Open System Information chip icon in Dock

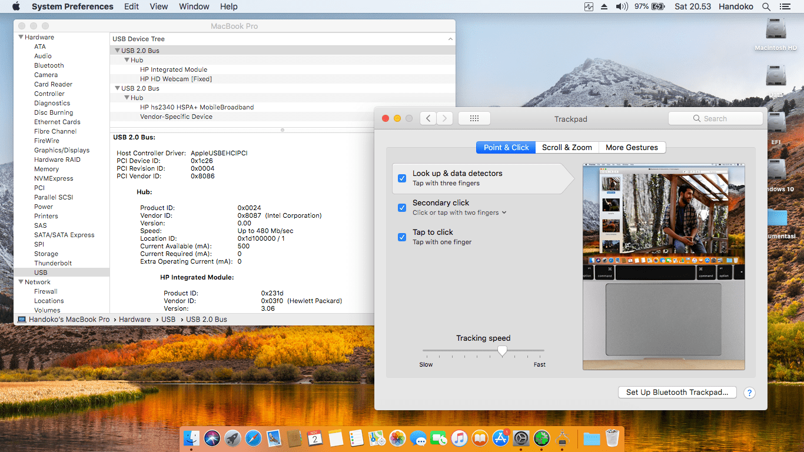tap(563, 438)
